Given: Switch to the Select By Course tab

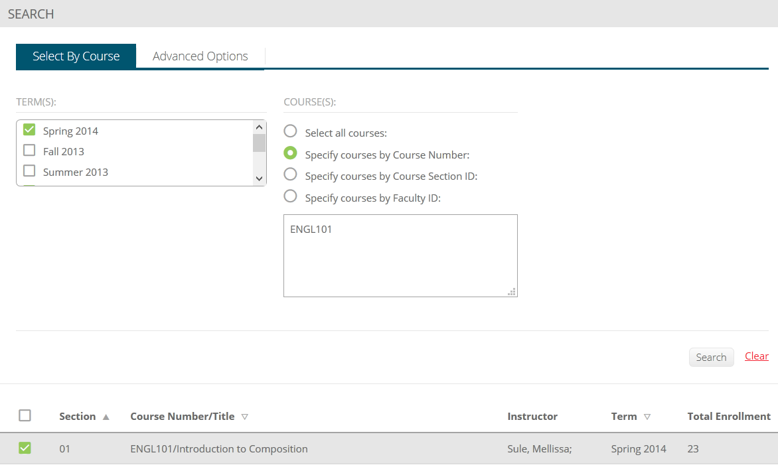Looking at the screenshot, I should [x=76, y=56].
